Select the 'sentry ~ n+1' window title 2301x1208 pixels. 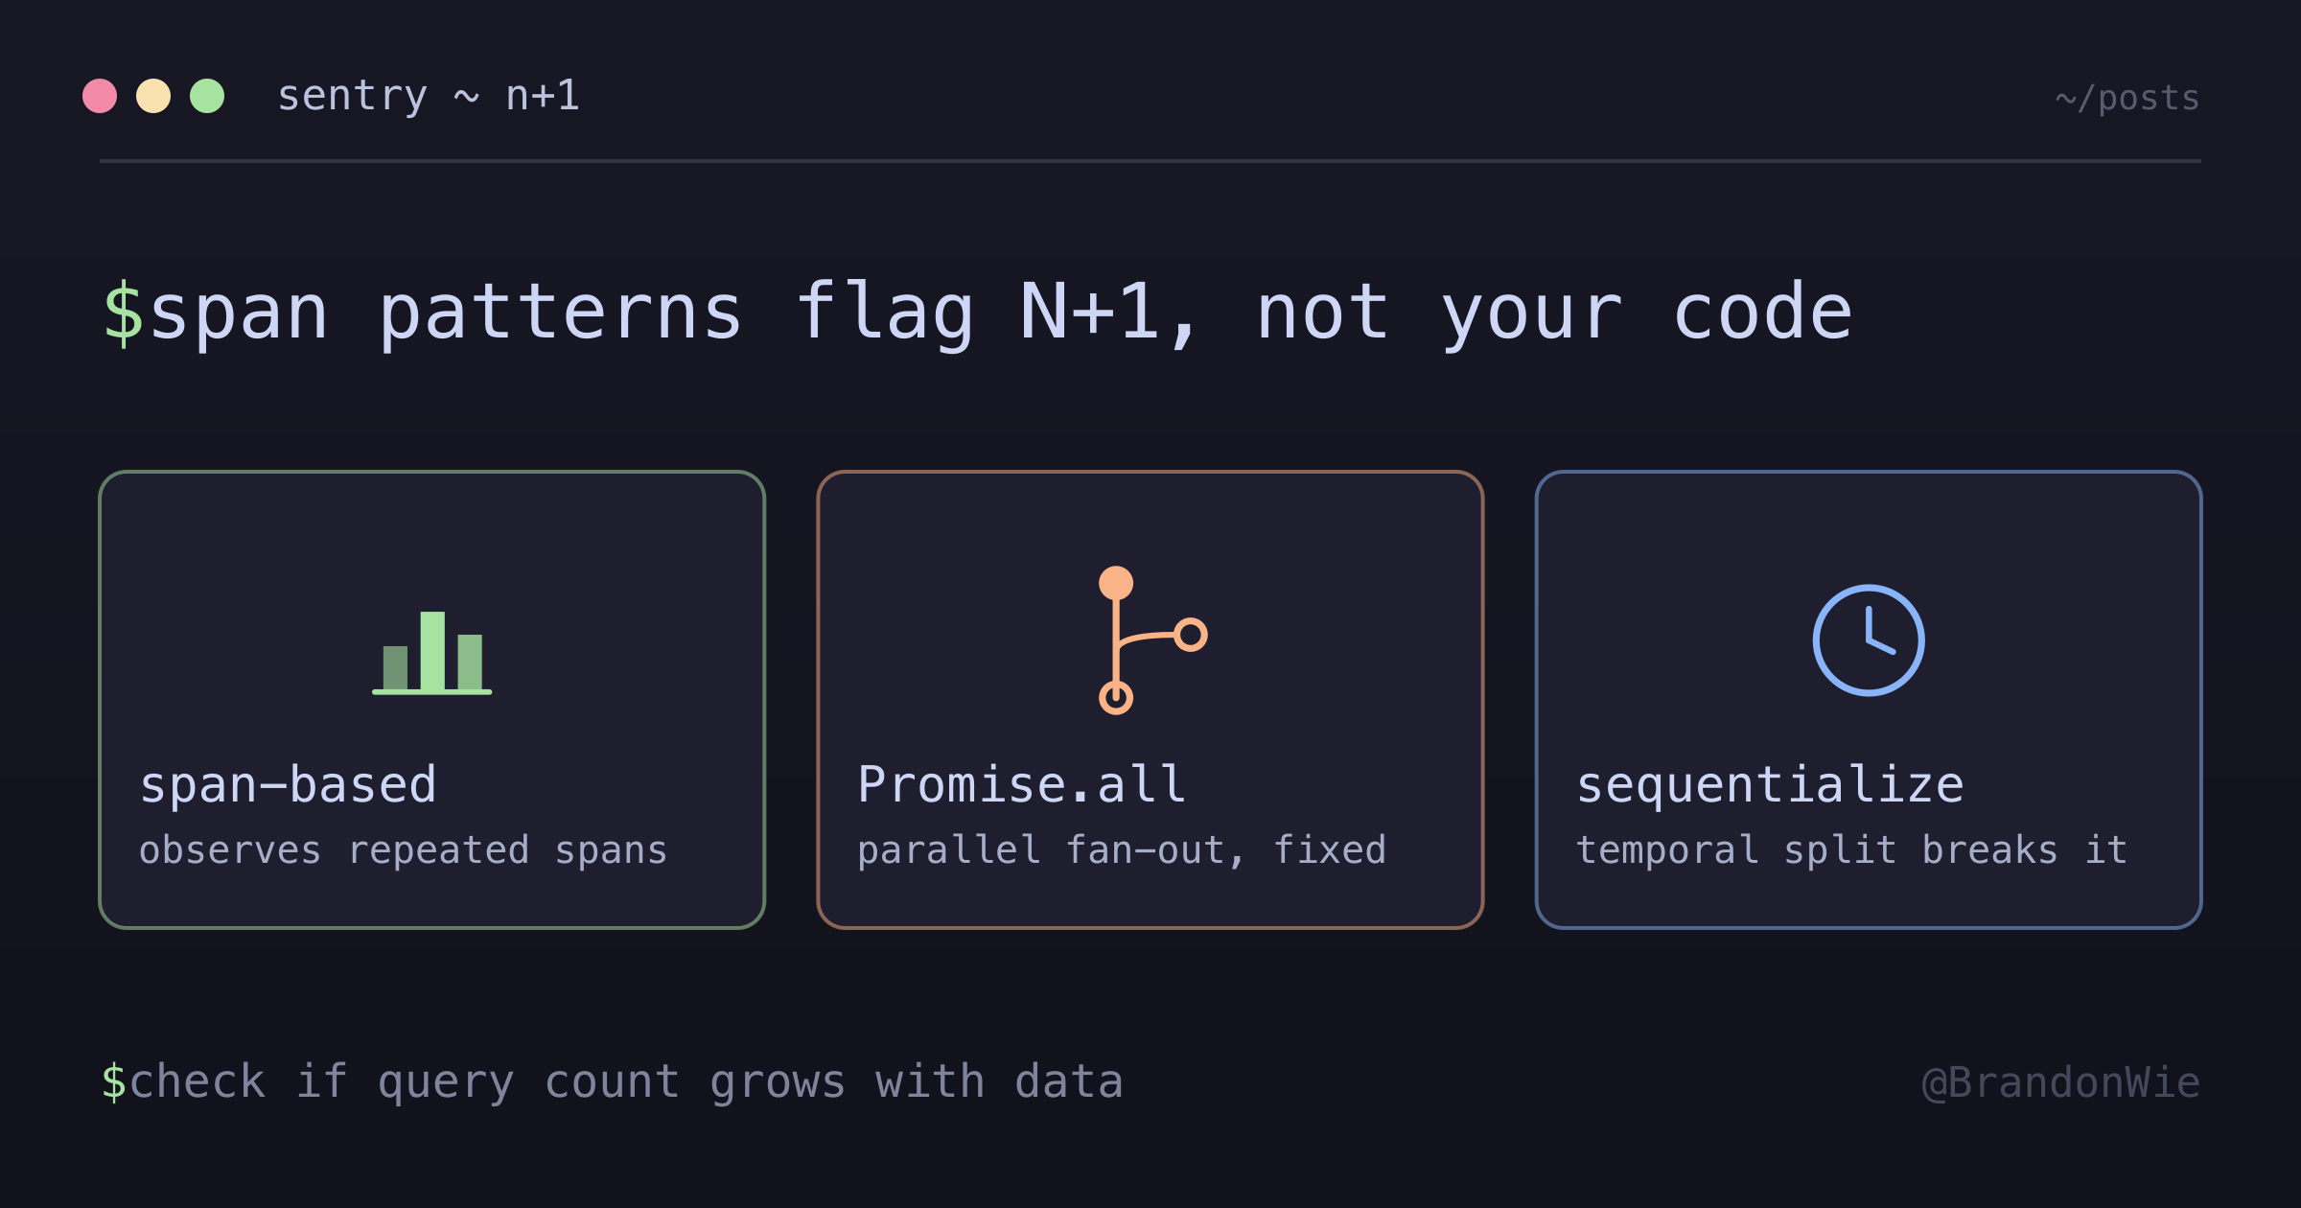(x=429, y=96)
